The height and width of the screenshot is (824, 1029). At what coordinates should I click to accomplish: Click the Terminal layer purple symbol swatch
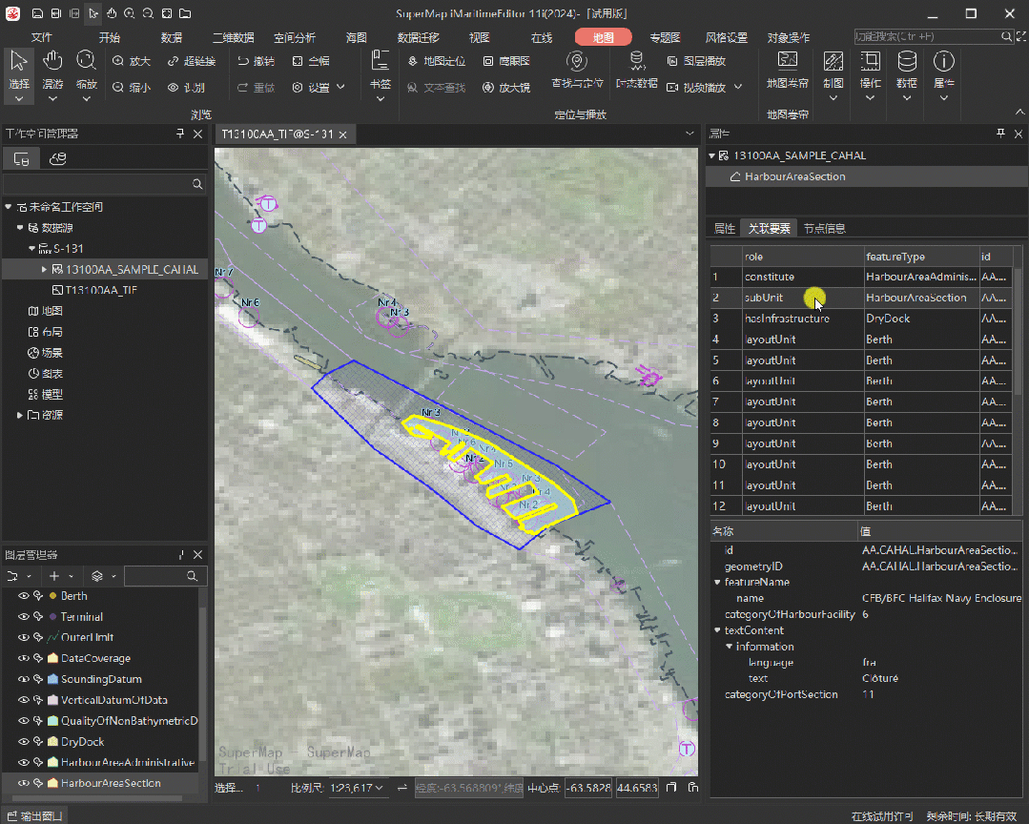tap(53, 617)
